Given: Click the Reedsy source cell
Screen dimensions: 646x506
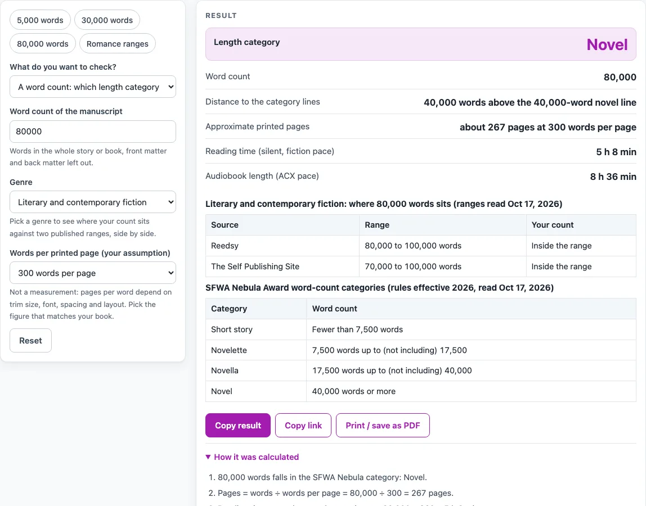Looking at the screenshot, I should (x=282, y=246).
